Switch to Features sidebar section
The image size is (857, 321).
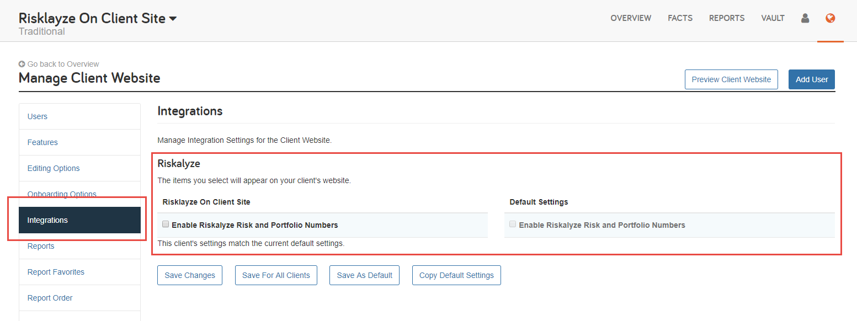click(79, 142)
